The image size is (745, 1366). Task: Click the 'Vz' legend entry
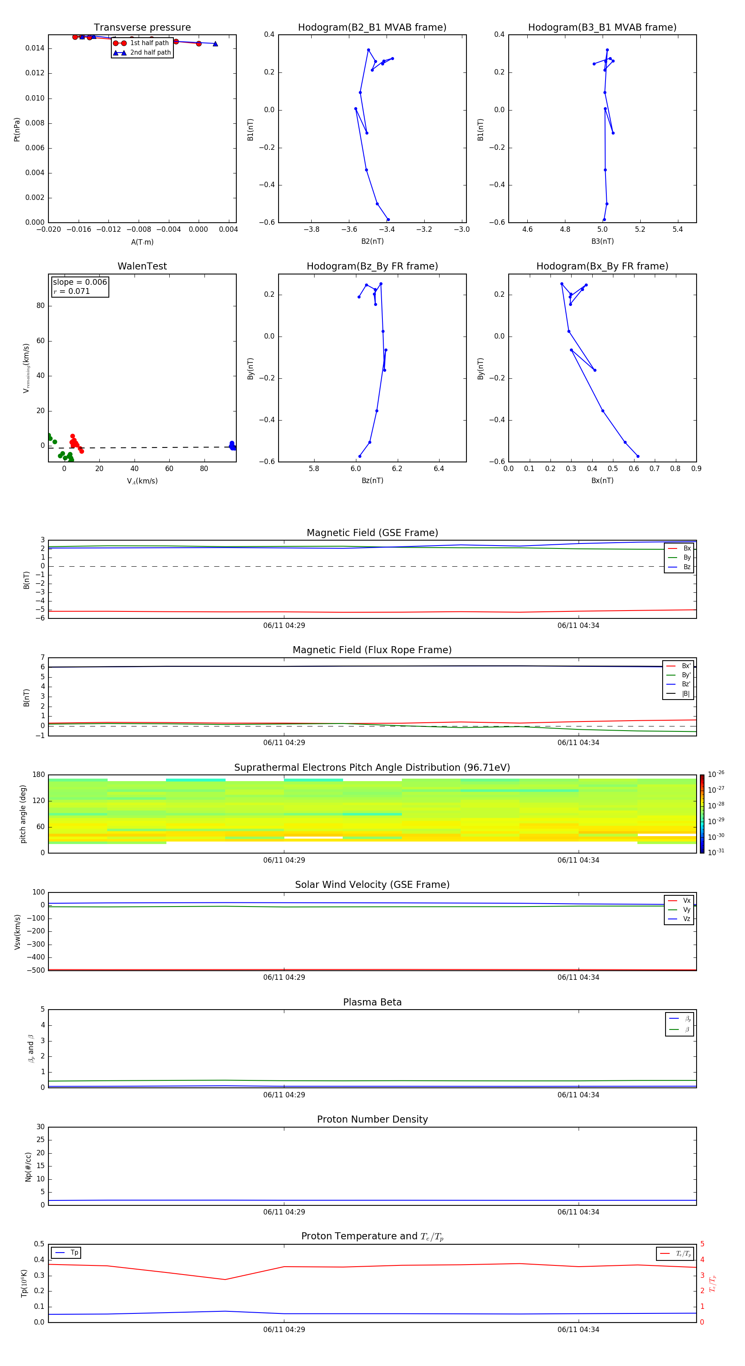pyautogui.click(x=679, y=919)
